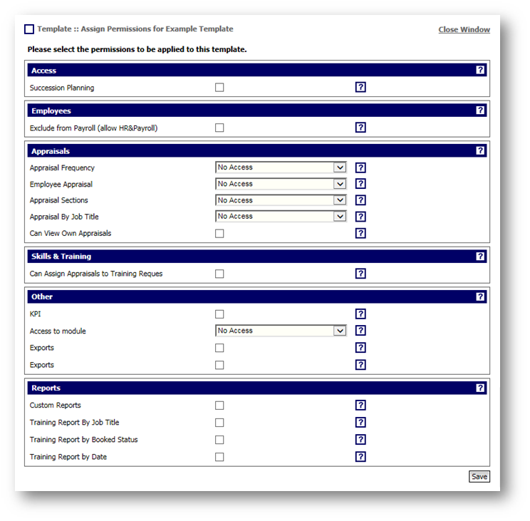Click help icon in Access section header

480,70
